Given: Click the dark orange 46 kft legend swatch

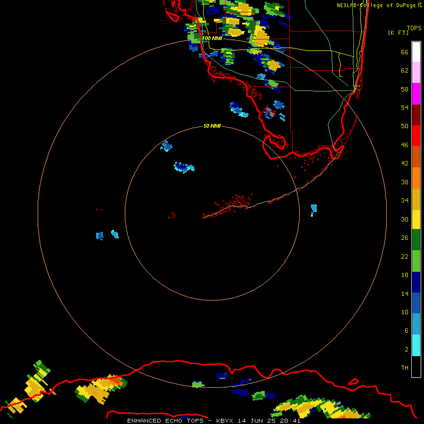Looking at the screenshot, I should point(416,156).
